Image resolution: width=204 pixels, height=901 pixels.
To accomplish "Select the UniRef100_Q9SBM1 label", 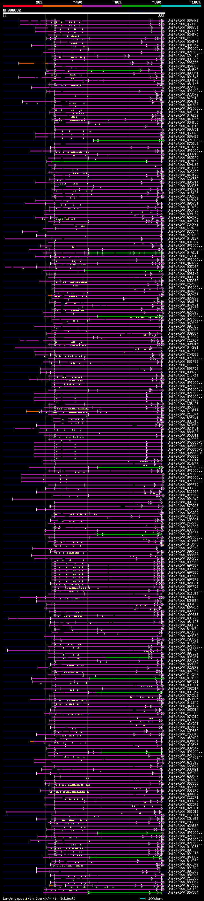I will (183, 73).
